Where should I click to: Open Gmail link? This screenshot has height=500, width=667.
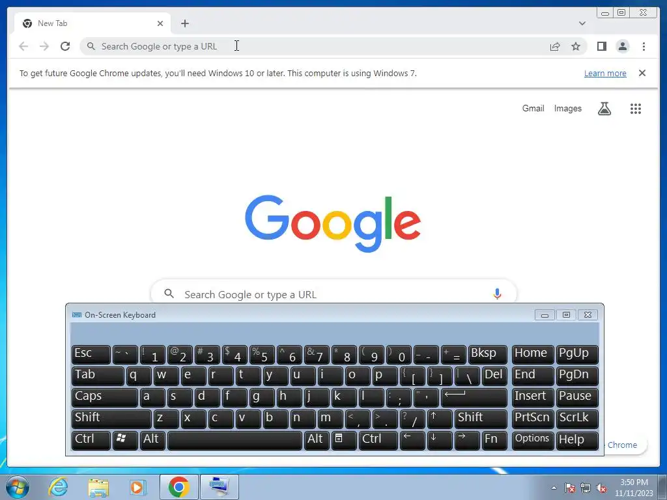coord(533,109)
